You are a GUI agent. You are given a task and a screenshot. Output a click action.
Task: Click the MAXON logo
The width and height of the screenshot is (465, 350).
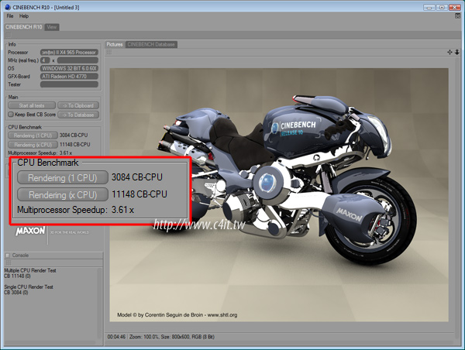point(31,232)
